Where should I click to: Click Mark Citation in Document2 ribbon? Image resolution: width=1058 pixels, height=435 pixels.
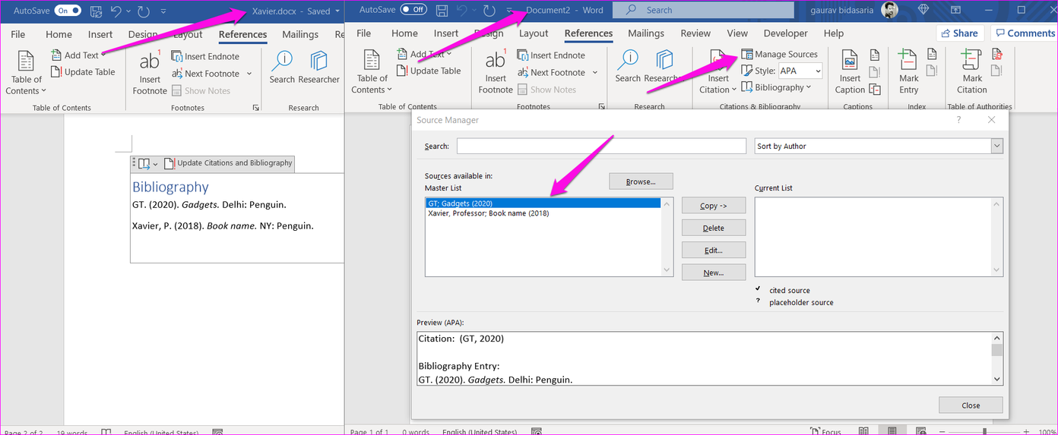tap(972, 72)
